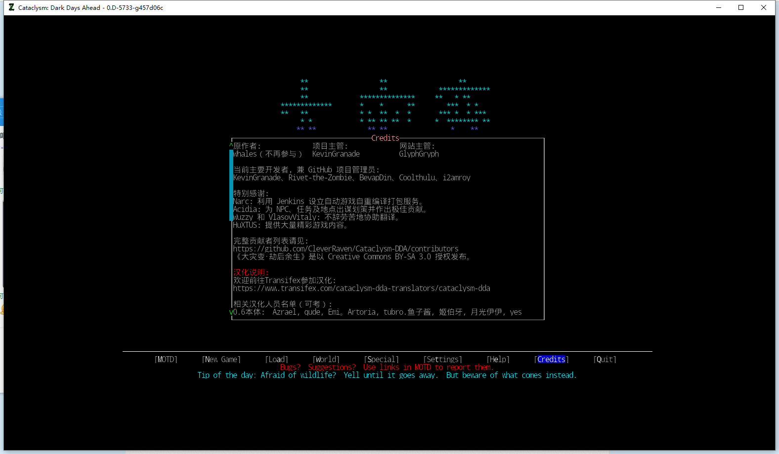Maximize the Cataclysm window
Screen dimensions: 779x454
[741, 7]
